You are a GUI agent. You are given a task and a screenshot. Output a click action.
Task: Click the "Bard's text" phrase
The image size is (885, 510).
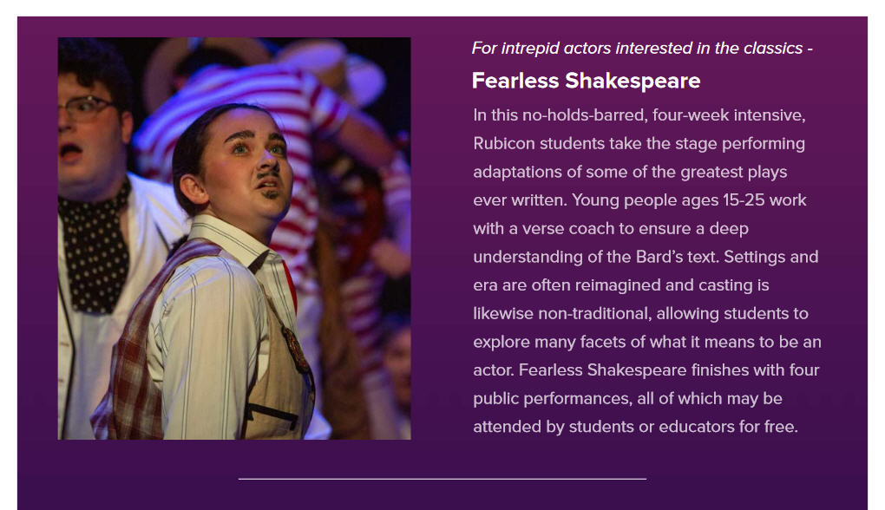[675, 258]
